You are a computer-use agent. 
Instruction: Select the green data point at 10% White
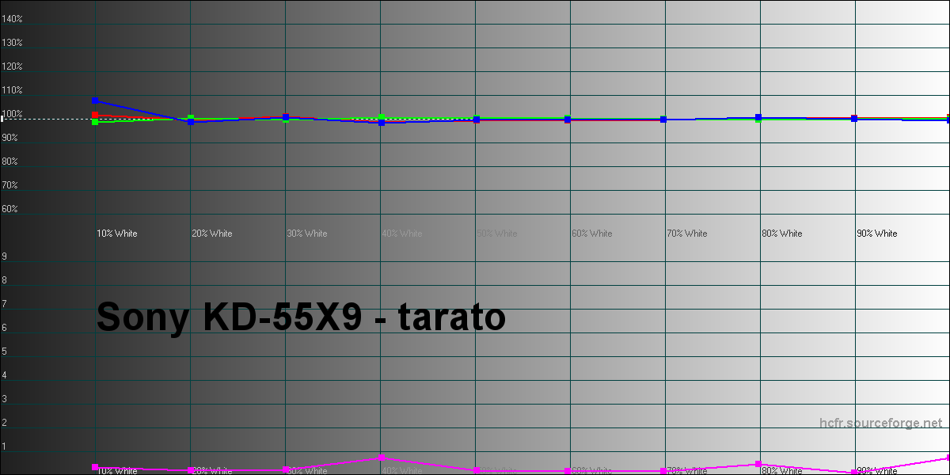coord(95,122)
